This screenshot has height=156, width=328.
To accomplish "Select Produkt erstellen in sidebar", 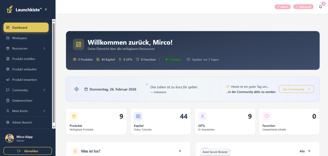I will pyautogui.click(x=26, y=59).
